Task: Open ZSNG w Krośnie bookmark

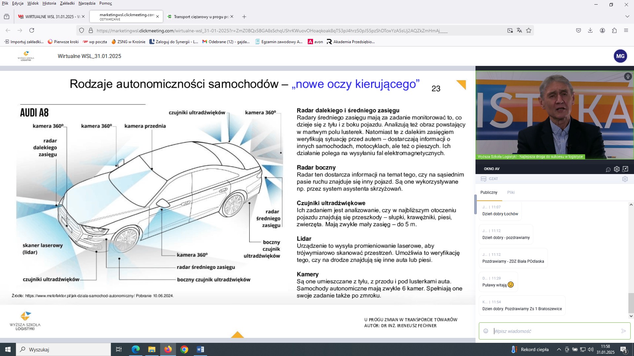Action: pyautogui.click(x=128, y=42)
